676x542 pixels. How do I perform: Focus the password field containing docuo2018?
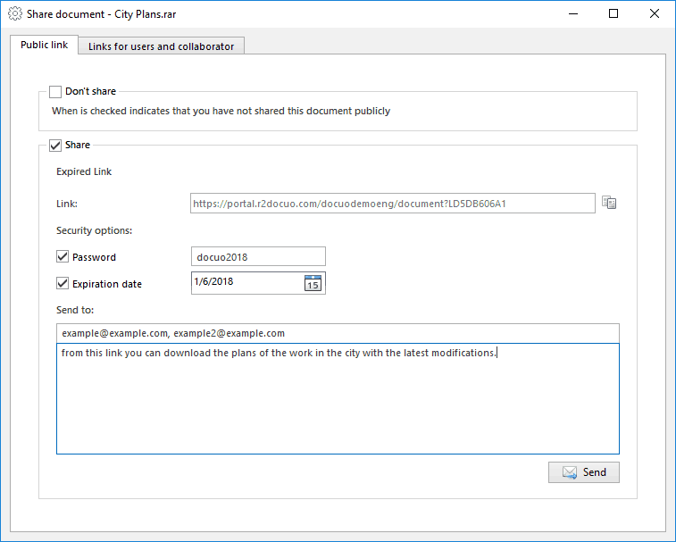click(258, 257)
